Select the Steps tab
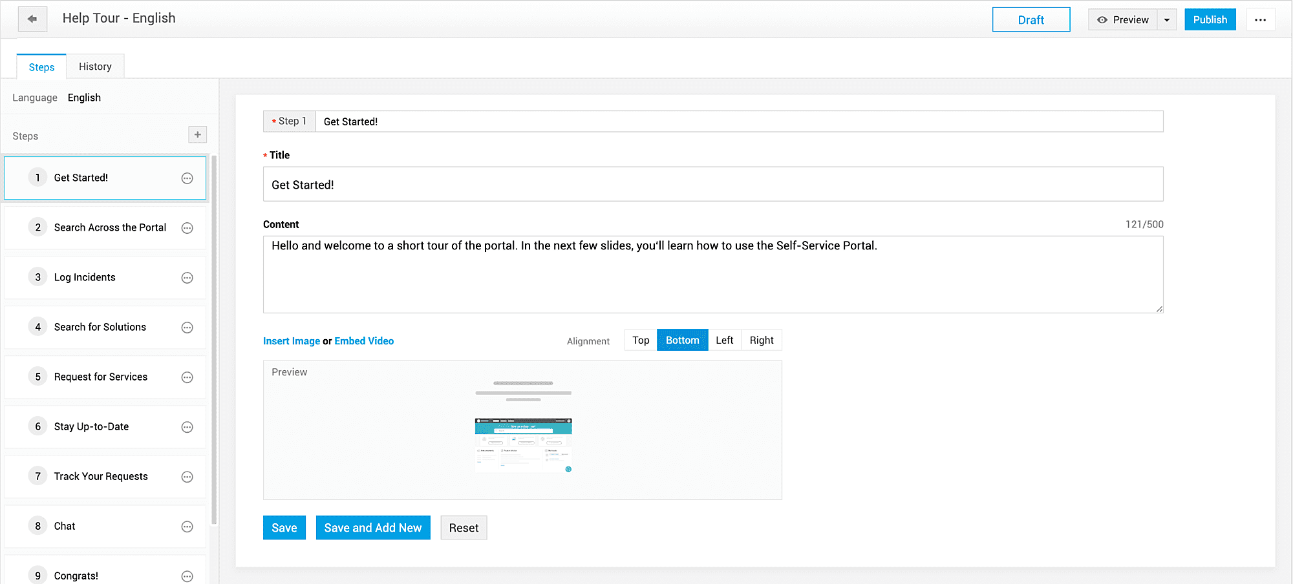This screenshot has height=584, width=1293. click(41, 67)
